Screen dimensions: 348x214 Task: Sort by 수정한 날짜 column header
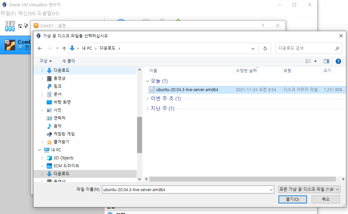click(246, 71)
